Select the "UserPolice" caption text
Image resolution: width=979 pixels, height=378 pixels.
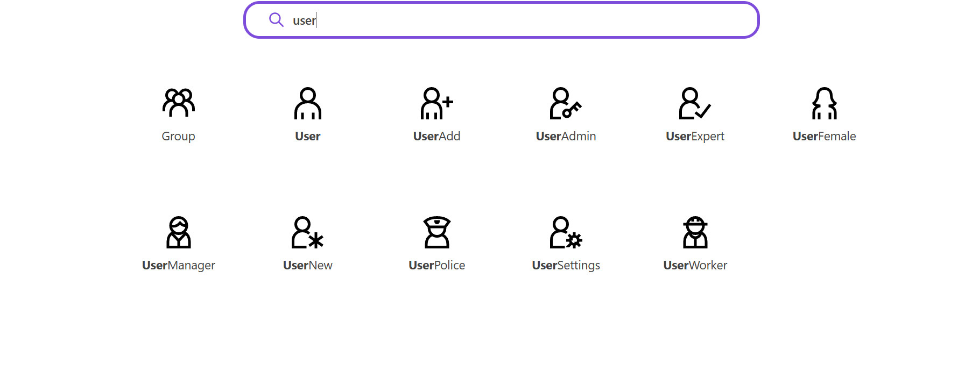436,265
